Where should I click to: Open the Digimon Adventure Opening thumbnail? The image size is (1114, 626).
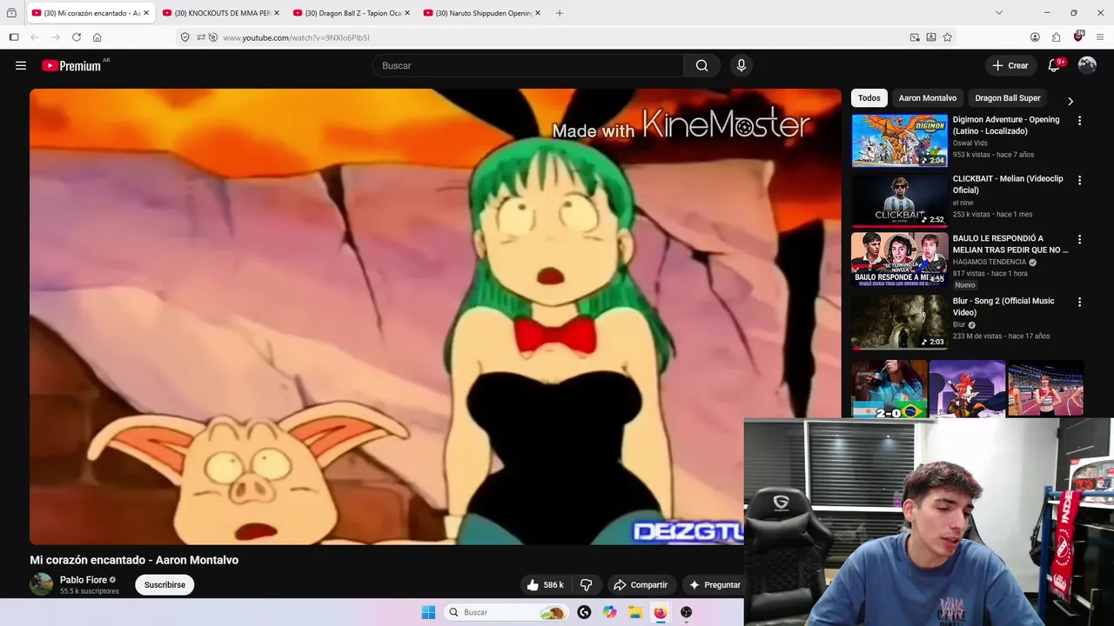click(899, 141)
